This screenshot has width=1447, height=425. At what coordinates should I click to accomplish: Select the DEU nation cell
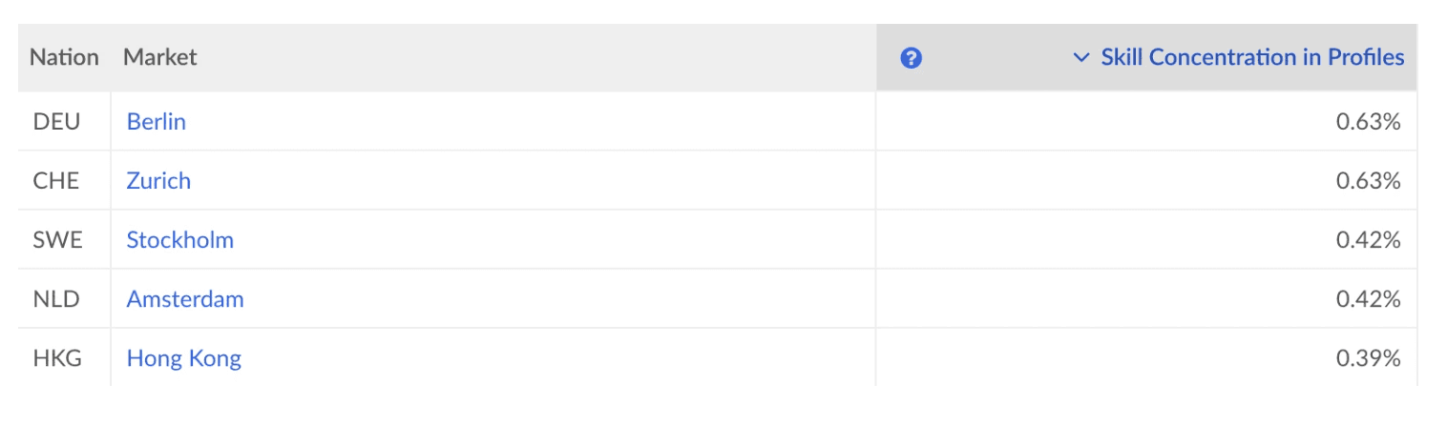click(x=56, y=122)
